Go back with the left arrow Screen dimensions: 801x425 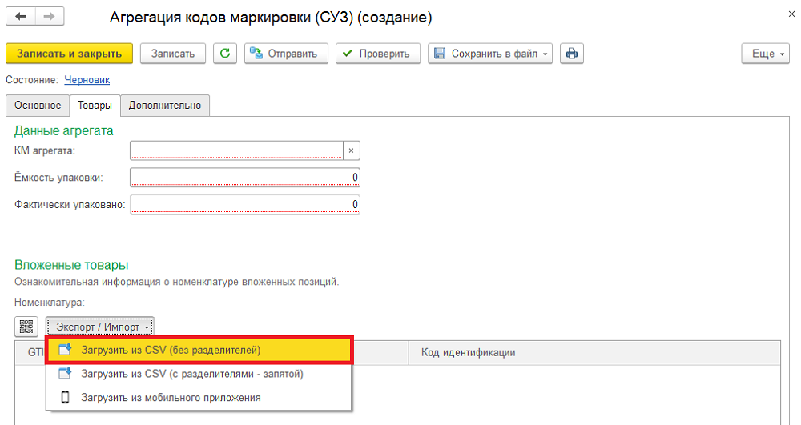[21, 16]
